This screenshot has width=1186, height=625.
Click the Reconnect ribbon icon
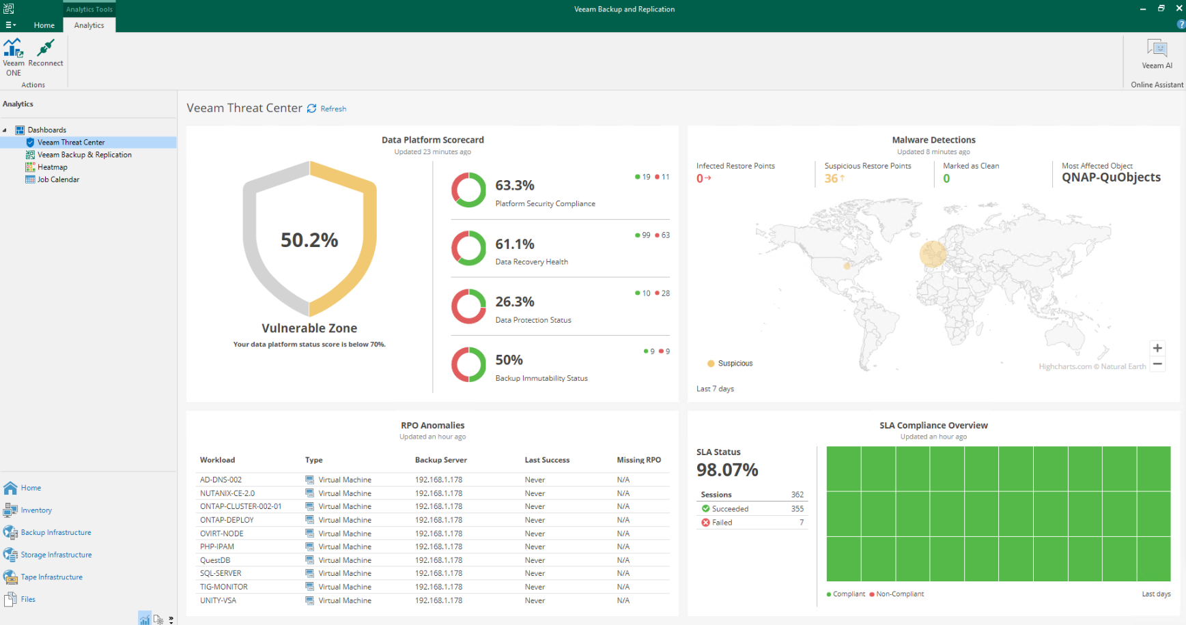point(46,53)
